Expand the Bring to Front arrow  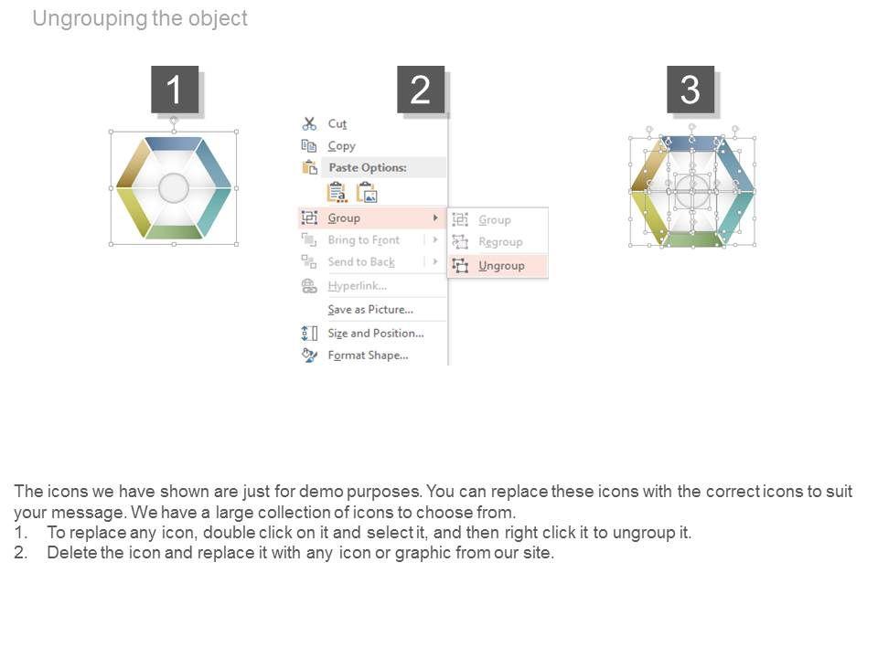[435, 239]
